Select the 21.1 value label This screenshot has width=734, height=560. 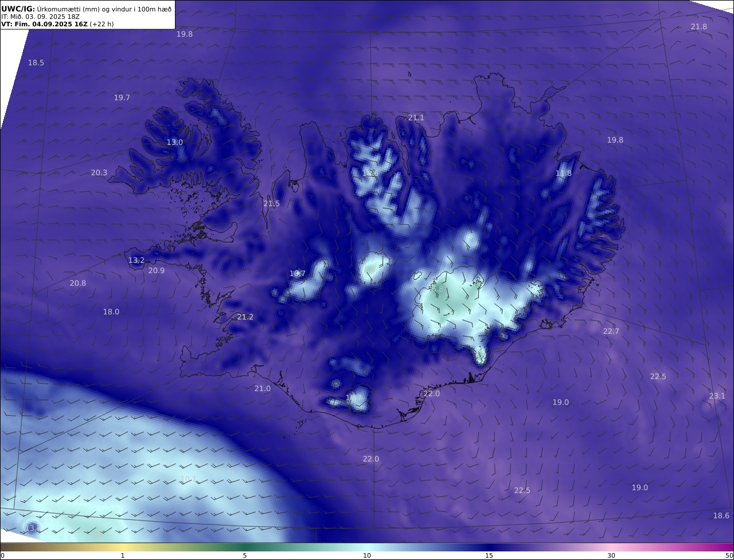416,118
